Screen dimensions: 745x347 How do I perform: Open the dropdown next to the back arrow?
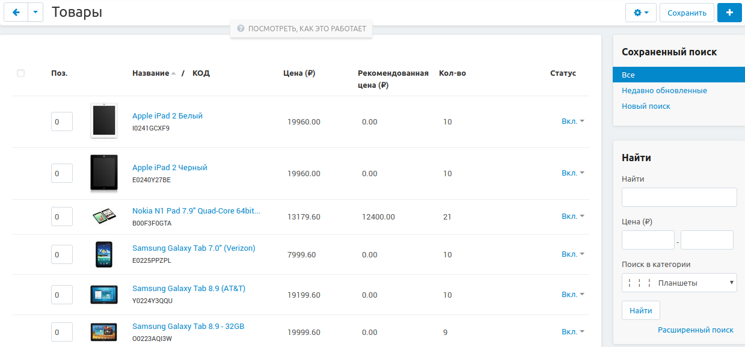click(x=36, y=12)
